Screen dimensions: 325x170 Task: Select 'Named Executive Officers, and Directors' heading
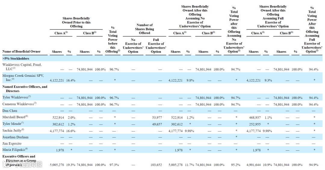25,89
